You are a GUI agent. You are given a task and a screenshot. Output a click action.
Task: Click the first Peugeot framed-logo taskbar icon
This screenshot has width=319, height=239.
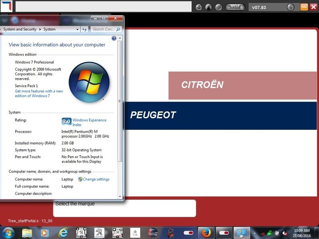pyautogui.click(x=81, y=233)
